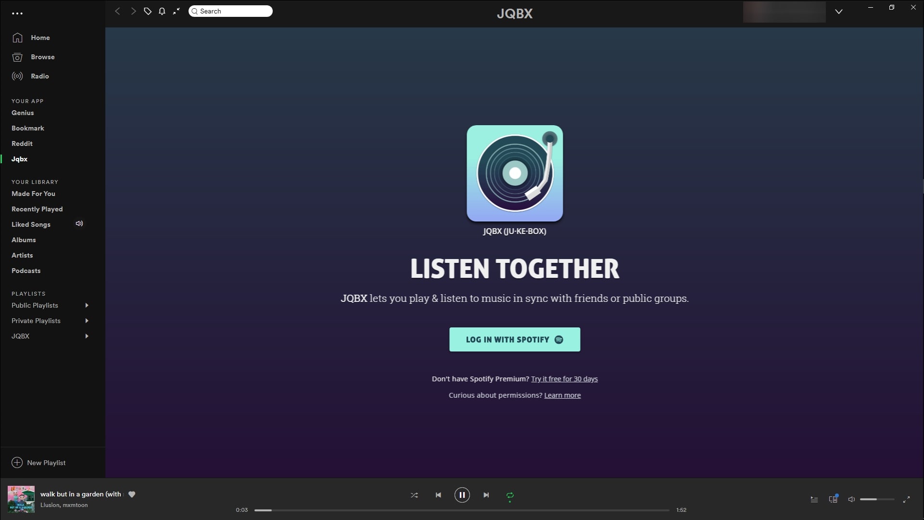
Task: Click Log In With Spotify button
Action: pos(515,339)
